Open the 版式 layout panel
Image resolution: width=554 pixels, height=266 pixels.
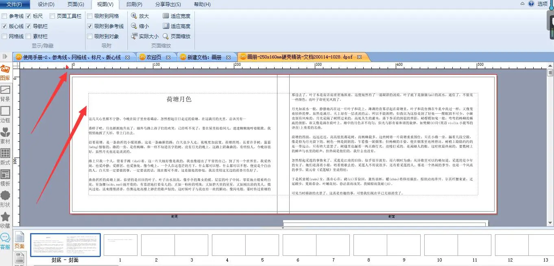5,156
